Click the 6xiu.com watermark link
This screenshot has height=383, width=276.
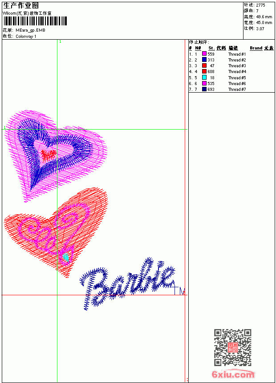(233, 374)
